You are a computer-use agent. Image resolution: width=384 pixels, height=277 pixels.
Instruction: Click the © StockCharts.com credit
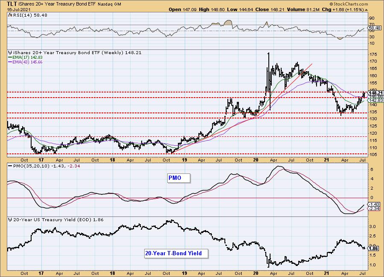point(349,4)
